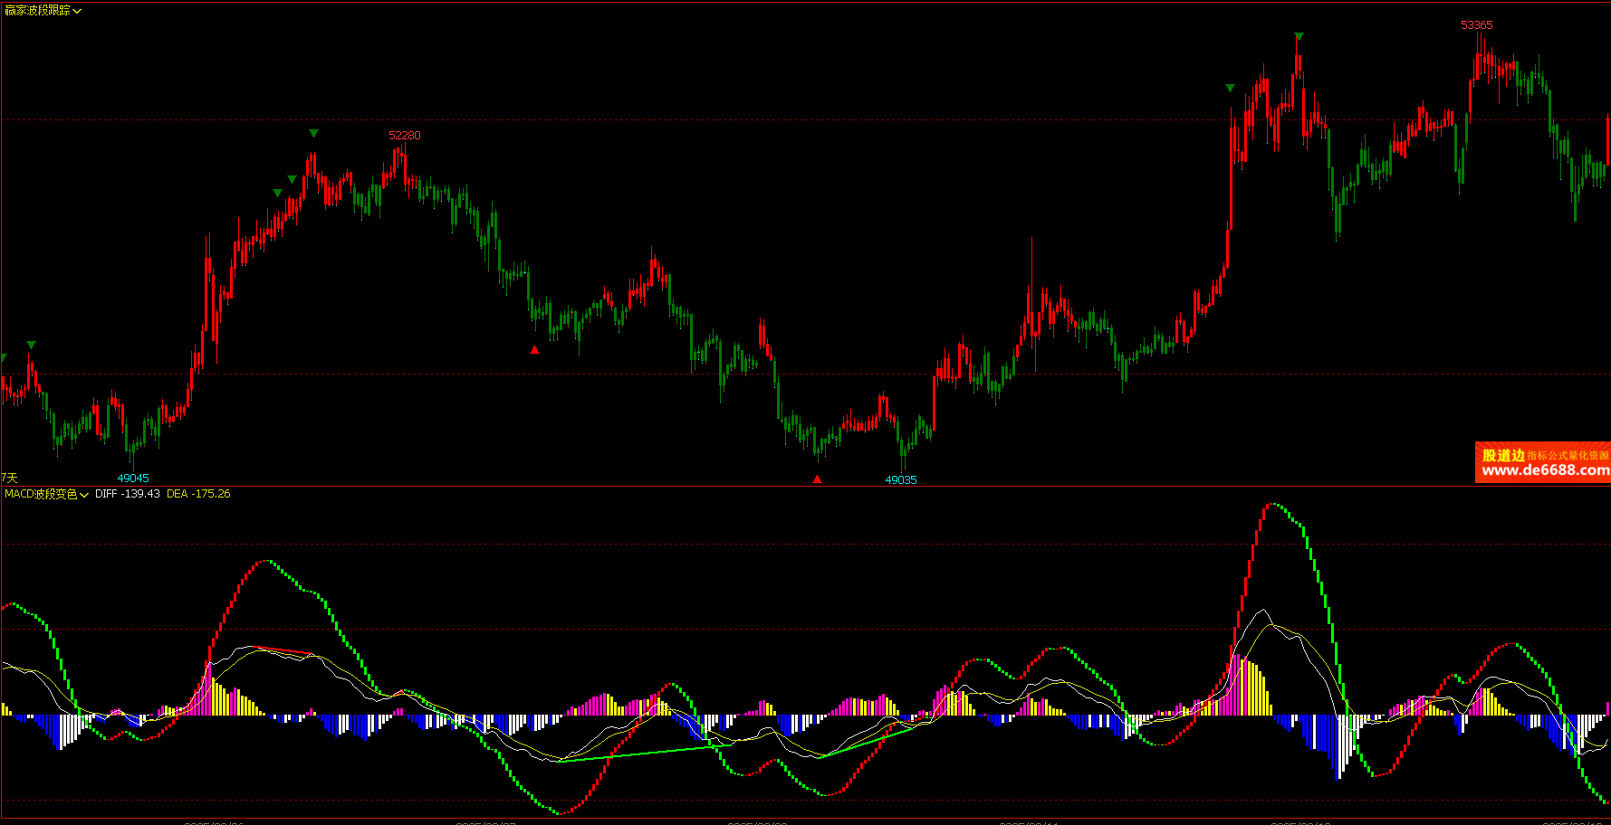
Task: Select the red divergence line on MACD panel
Action: [x=283, y=650]
